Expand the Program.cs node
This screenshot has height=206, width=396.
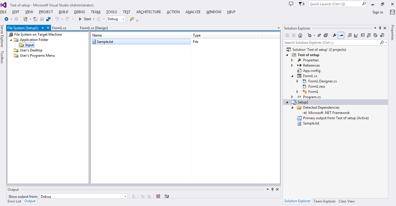click(292, 97)
